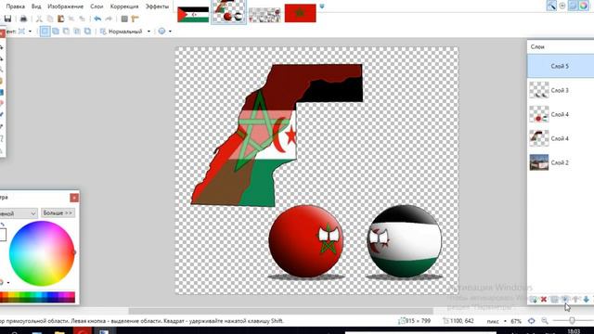Click the rulers toggle icon
Image resolution: width=594 pixels, height=334 pixels.
(x=135, y=19)
